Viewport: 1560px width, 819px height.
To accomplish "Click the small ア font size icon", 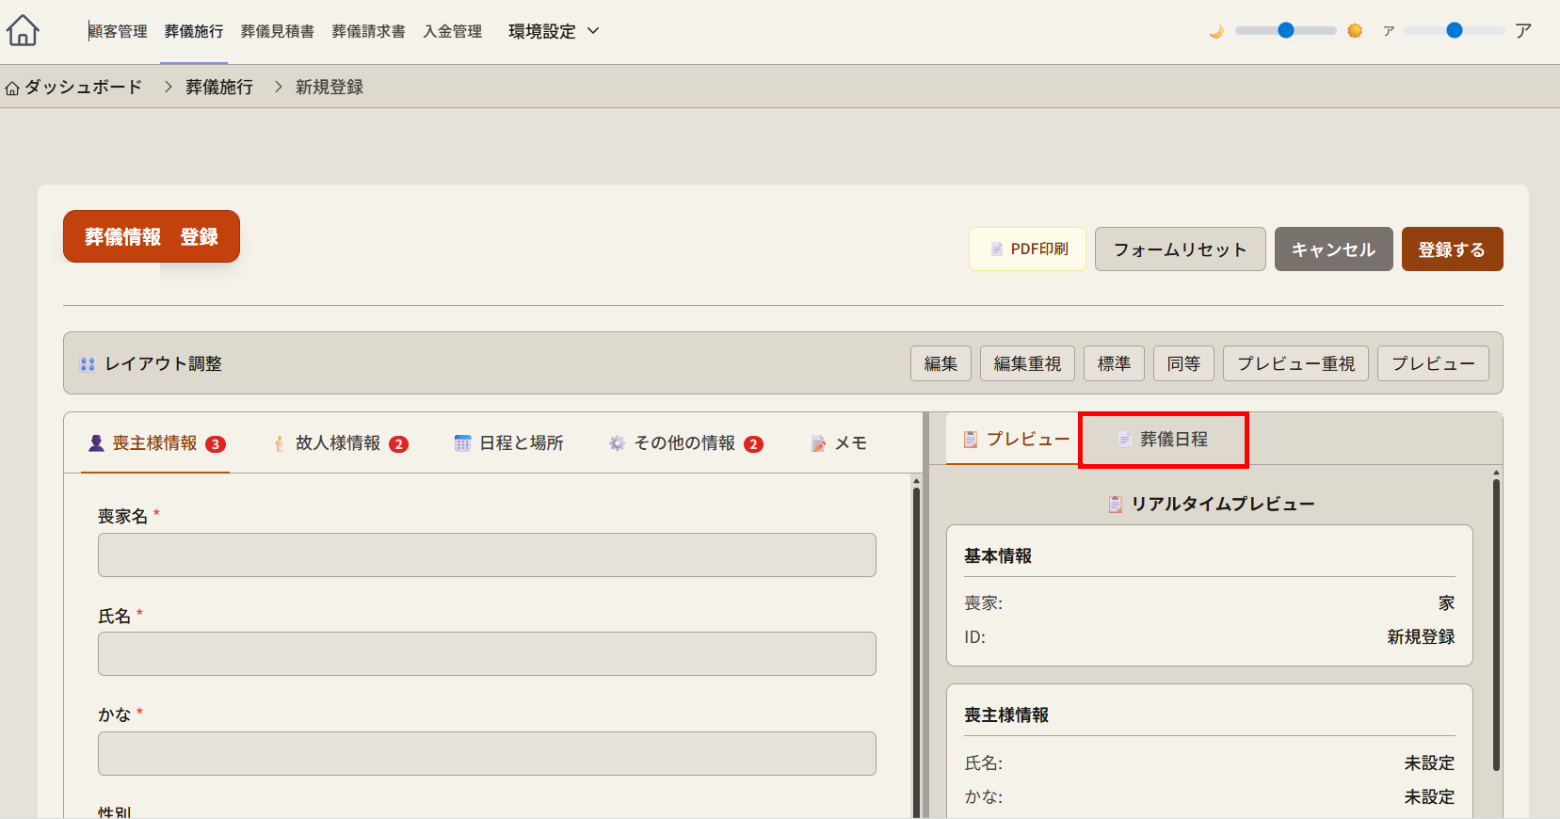I will pos(1388,31).
